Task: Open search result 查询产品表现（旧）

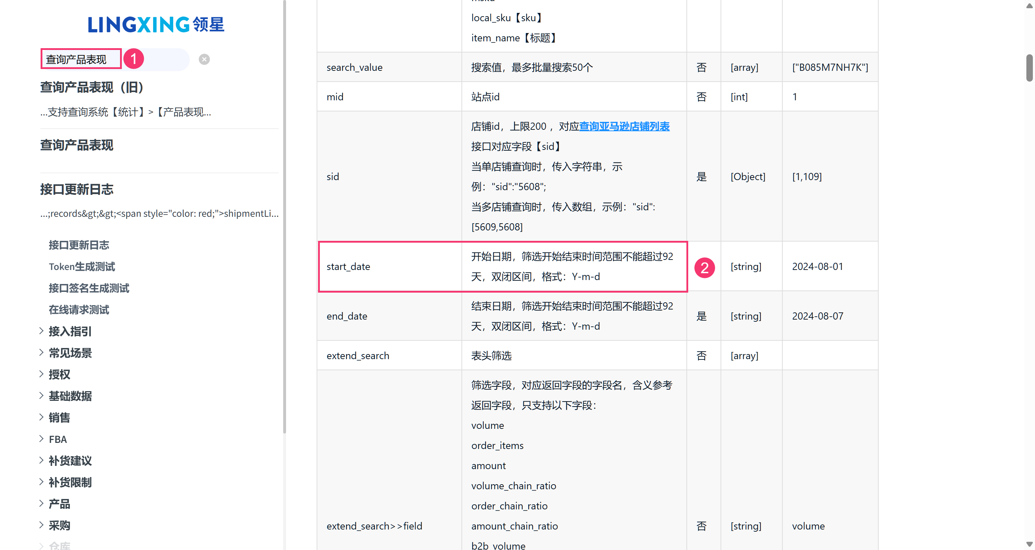Action: [x=92, y=87]
